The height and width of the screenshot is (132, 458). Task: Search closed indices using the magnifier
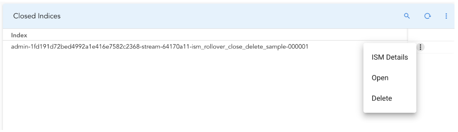407,16
